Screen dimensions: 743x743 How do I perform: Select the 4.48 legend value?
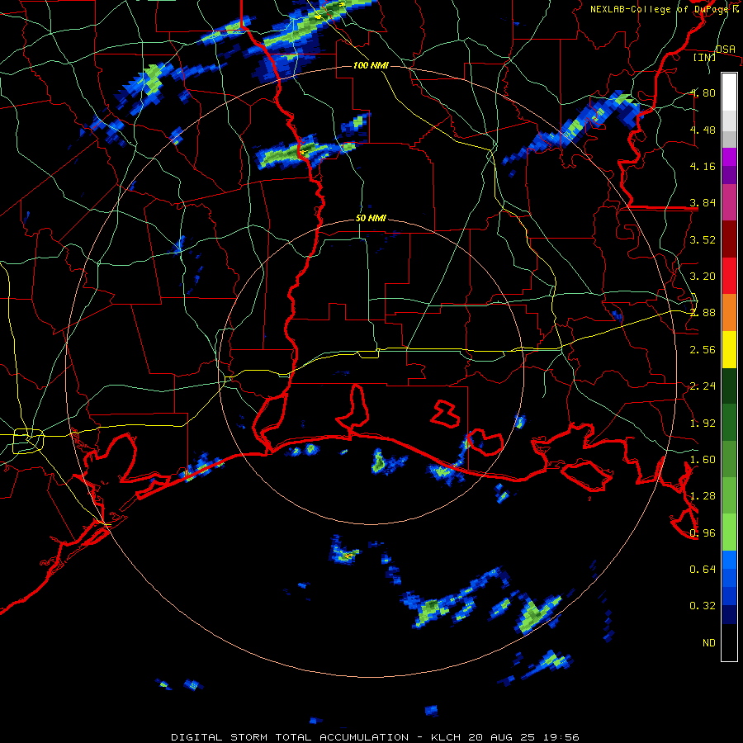tap(703, 130)
